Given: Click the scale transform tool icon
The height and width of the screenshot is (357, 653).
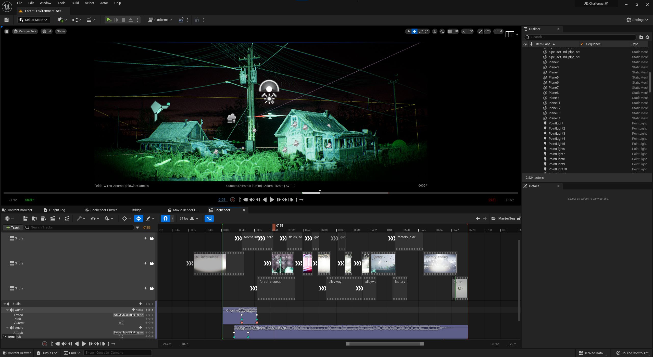Looking at the screenshot, I should tap(427, 31).
